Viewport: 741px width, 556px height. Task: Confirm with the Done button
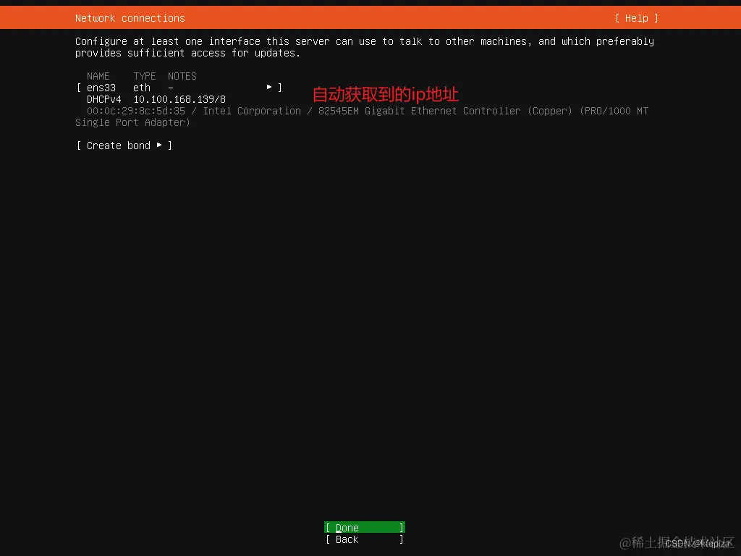pos(365,527)
